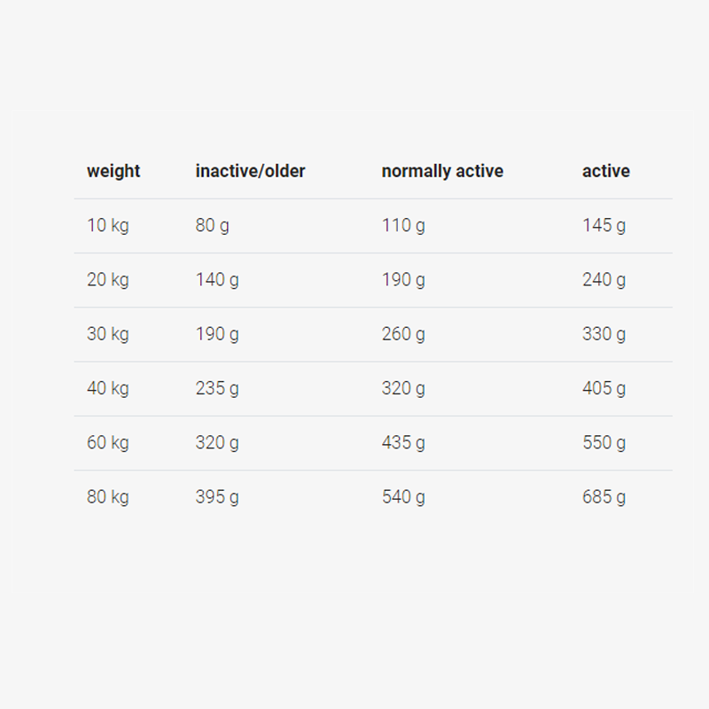Select the 30 kg weight cell
The width and height of the screenshot is (709, 709).
coord(108,334)
